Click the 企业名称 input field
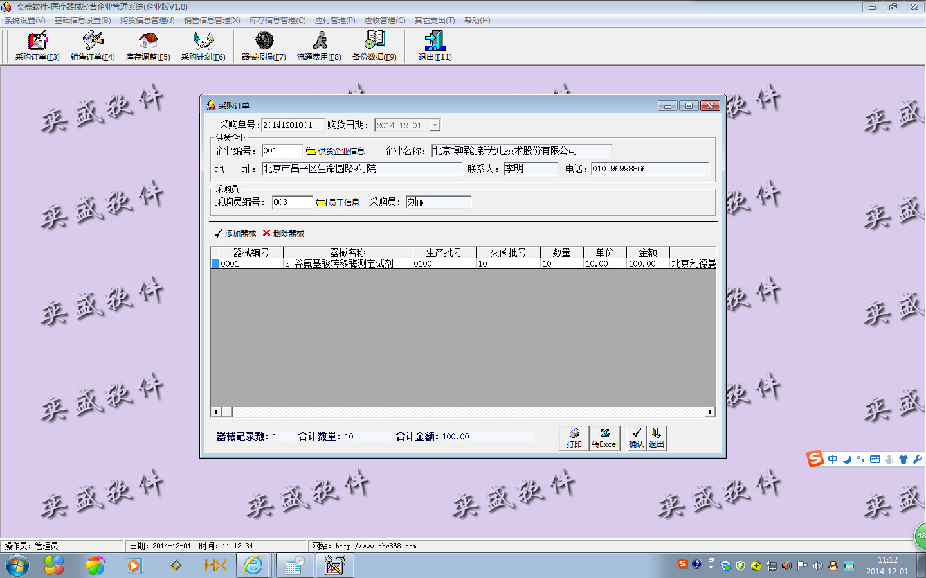 pos(521,151)
